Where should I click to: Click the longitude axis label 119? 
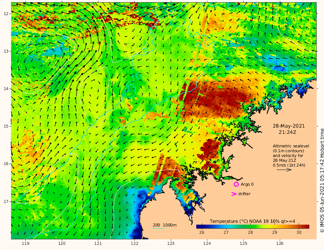pyautogui.click(x=25, y=243)
